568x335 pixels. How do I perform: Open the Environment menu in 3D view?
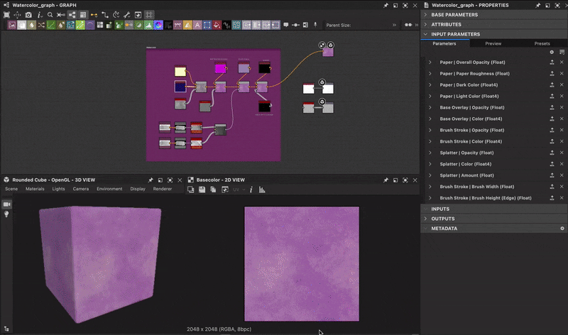(x=109, y=190)
